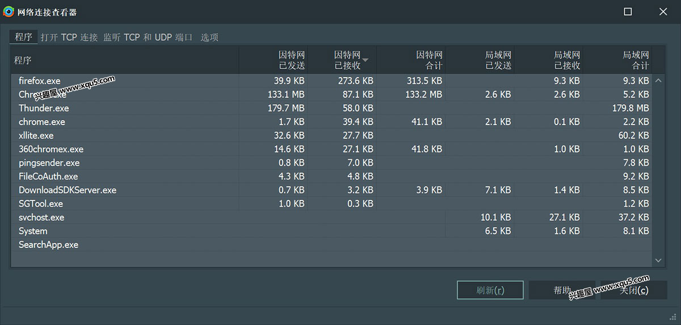Select the svchost.exe row

click(x=331, y=217)
